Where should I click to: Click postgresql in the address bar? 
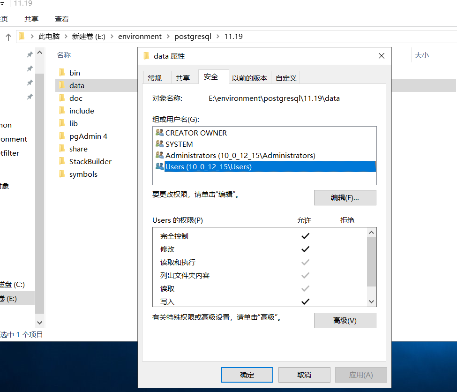point(193,37)
